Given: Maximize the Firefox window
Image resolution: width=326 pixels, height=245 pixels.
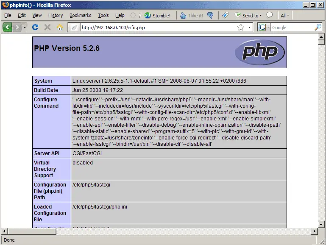Looking at the screenshot, I should coord(312,5).
